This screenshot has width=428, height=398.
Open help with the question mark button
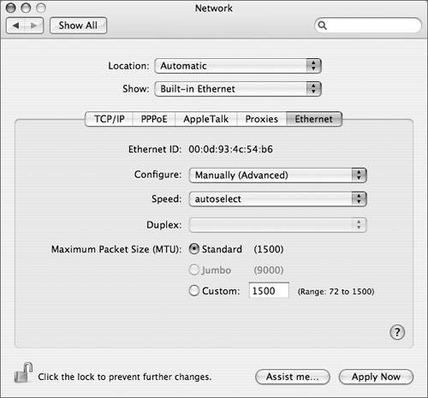pos(397,332)
